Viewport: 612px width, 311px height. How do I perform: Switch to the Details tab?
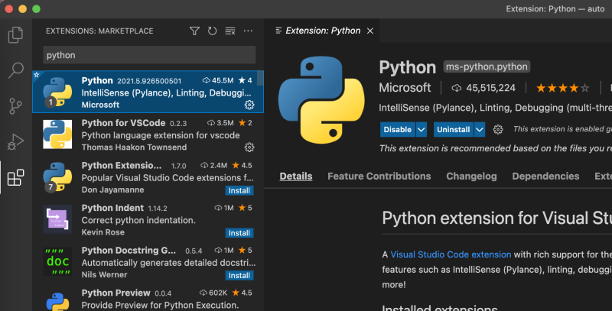[x=296, y=177]
